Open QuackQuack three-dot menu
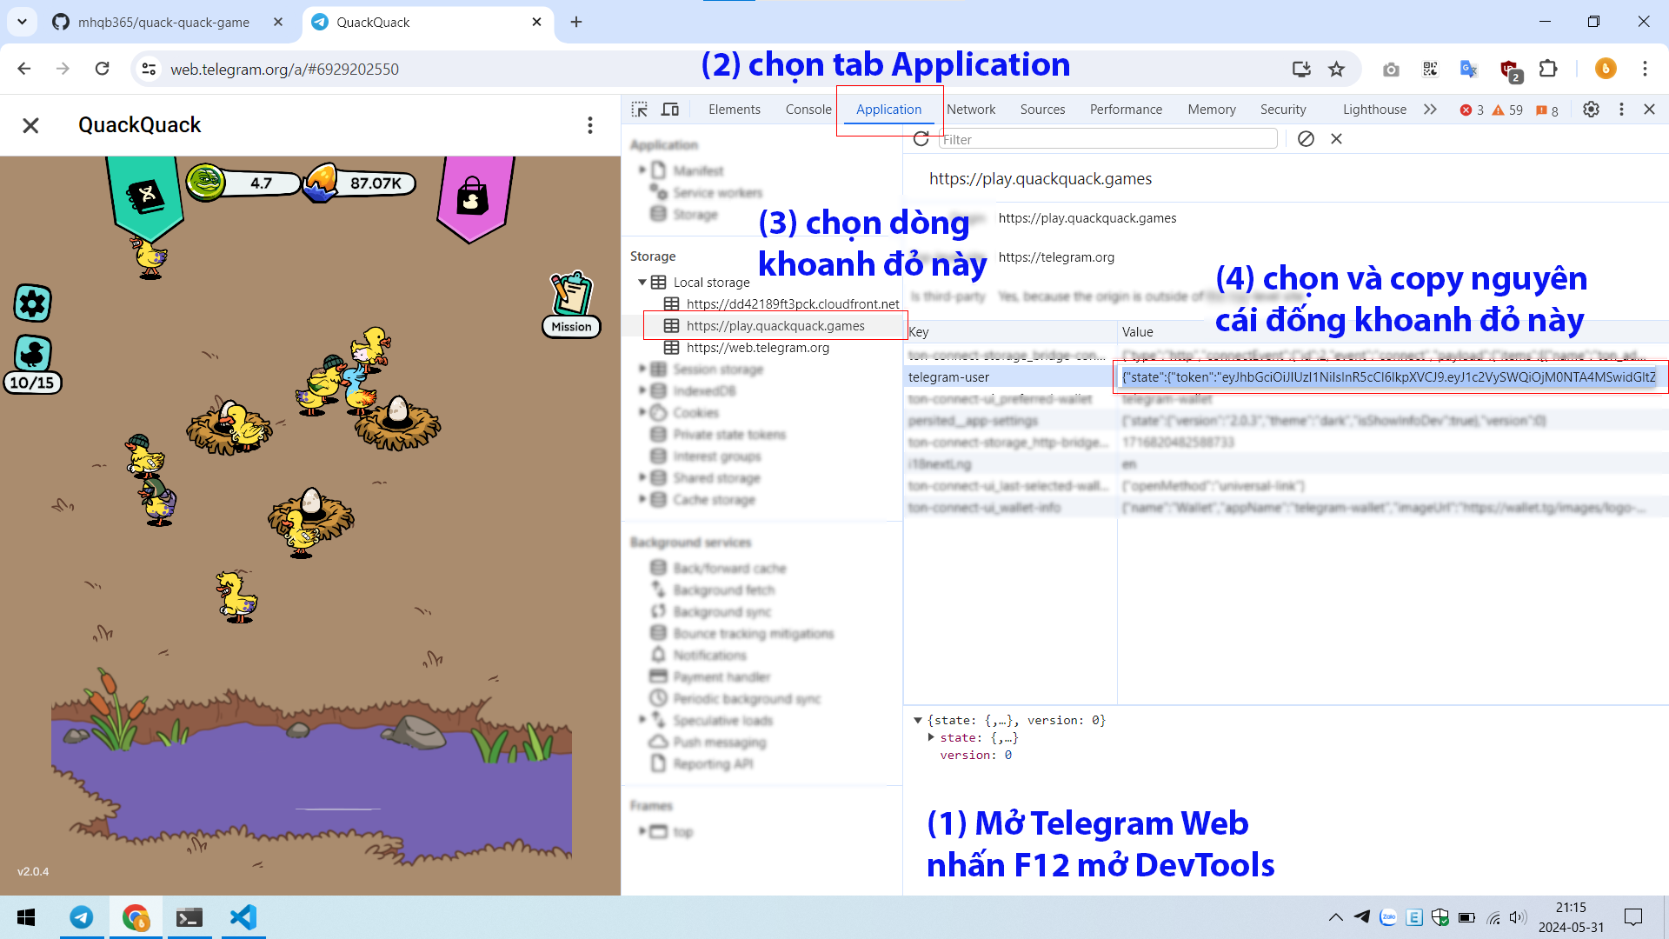 pos(590,125)
